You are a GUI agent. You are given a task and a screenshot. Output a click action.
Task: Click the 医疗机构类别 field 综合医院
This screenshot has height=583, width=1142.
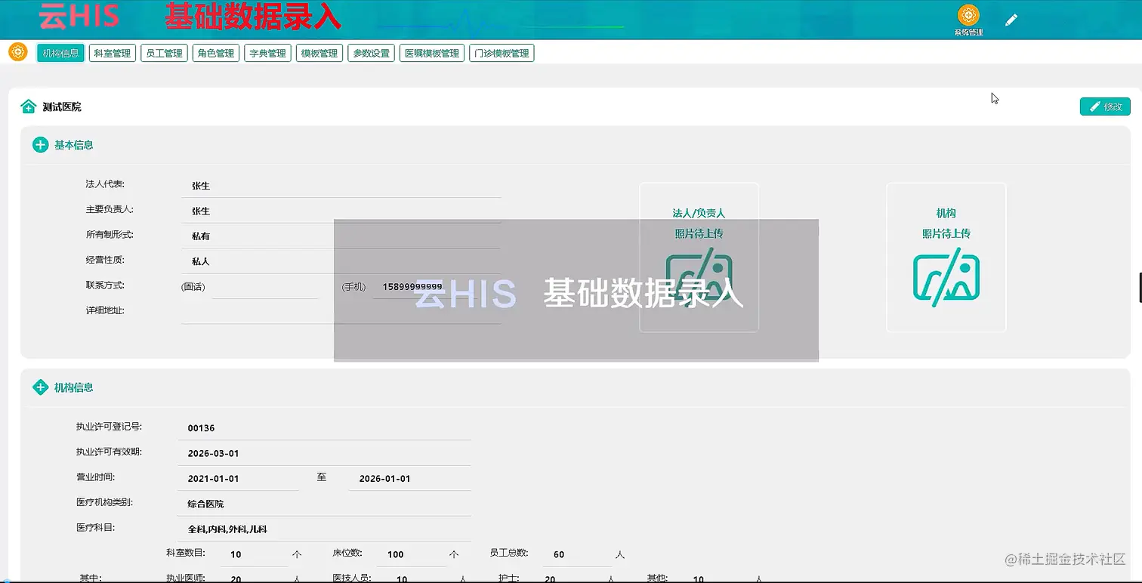point(326,504)
